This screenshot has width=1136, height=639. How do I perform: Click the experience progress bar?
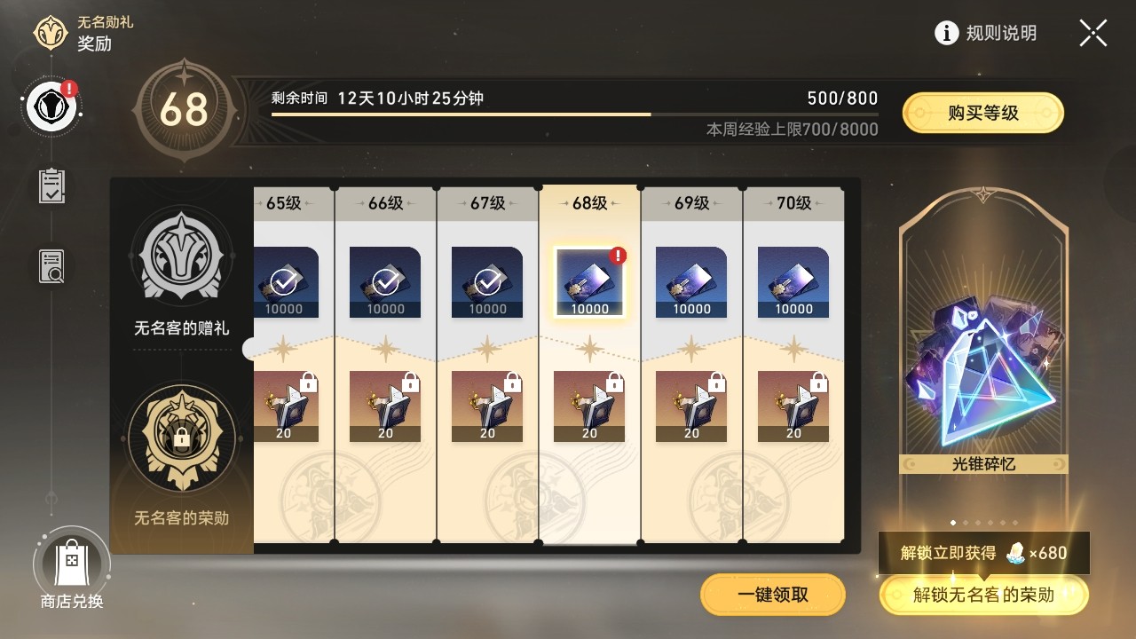tap(575, 114)
